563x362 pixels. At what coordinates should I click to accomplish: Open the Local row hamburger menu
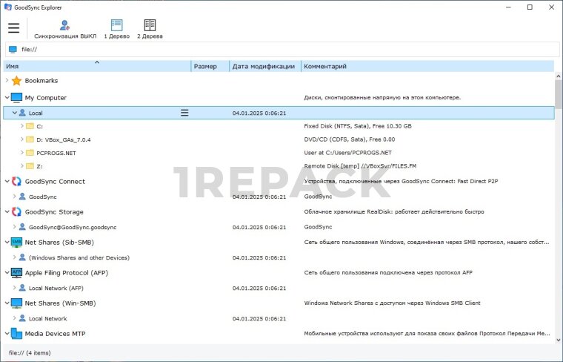184,113
